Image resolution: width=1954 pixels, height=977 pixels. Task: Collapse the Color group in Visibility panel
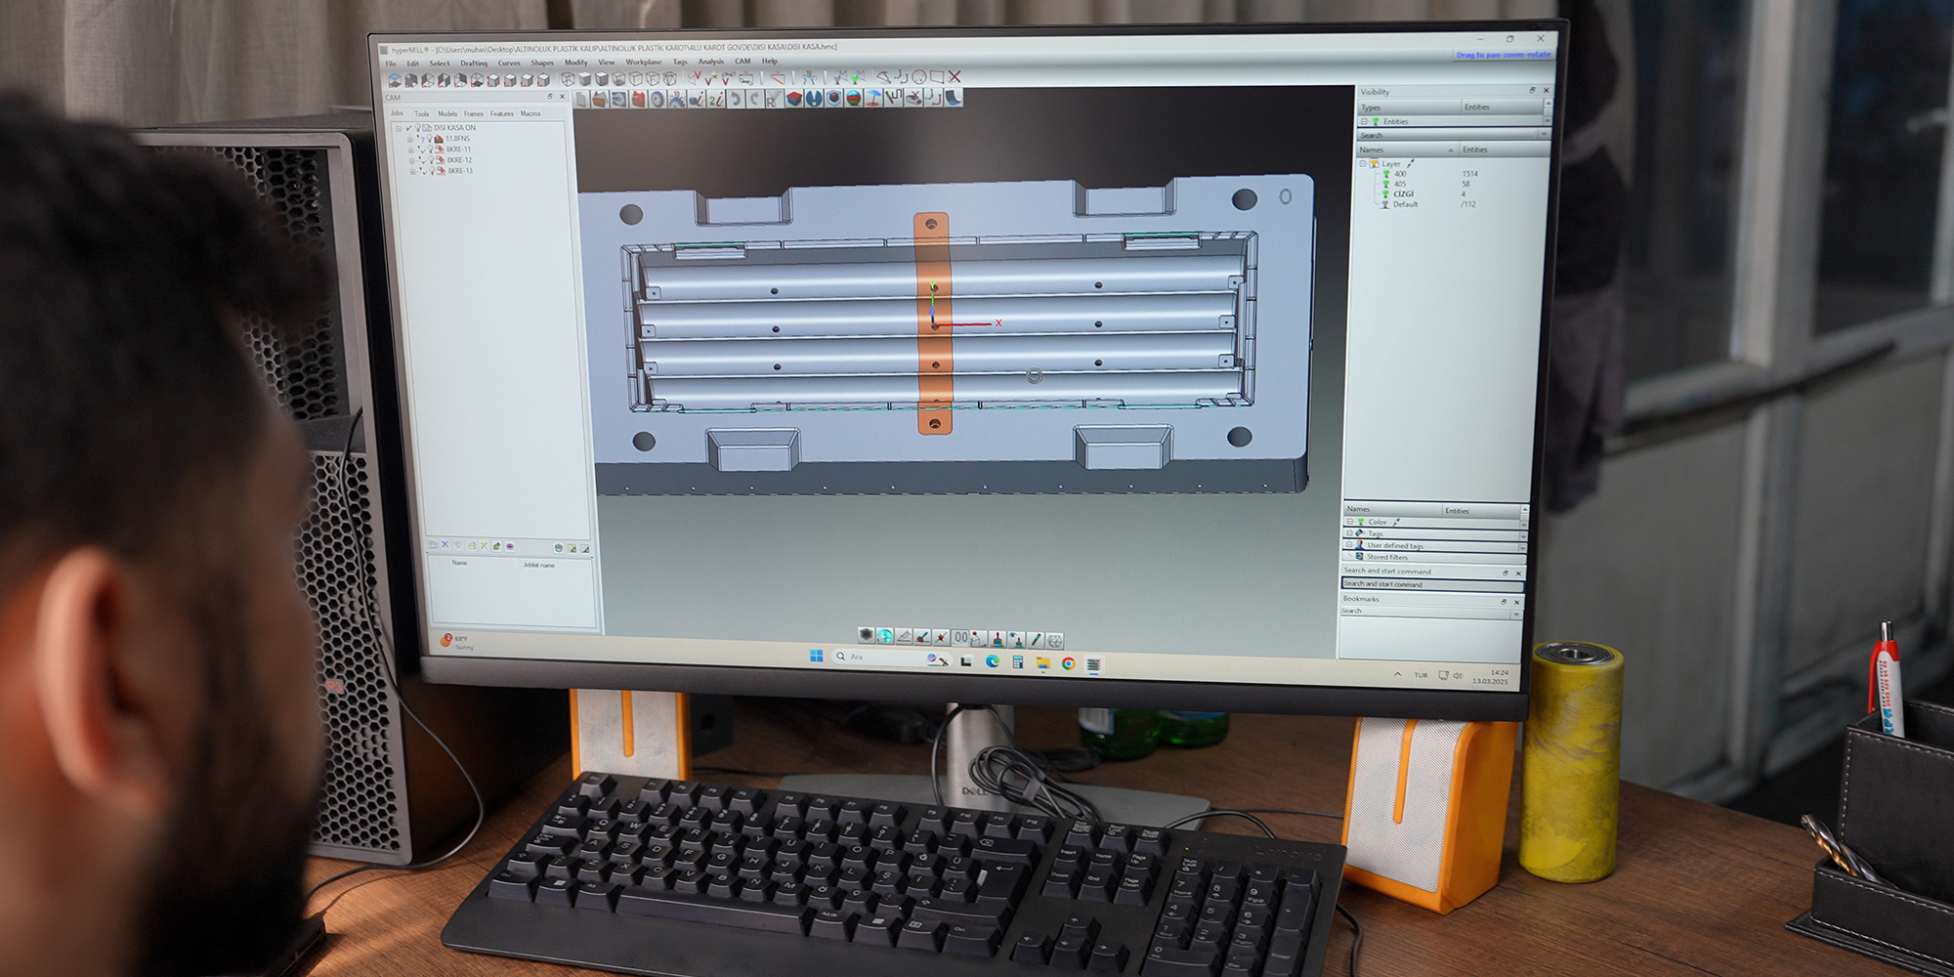1350,522
